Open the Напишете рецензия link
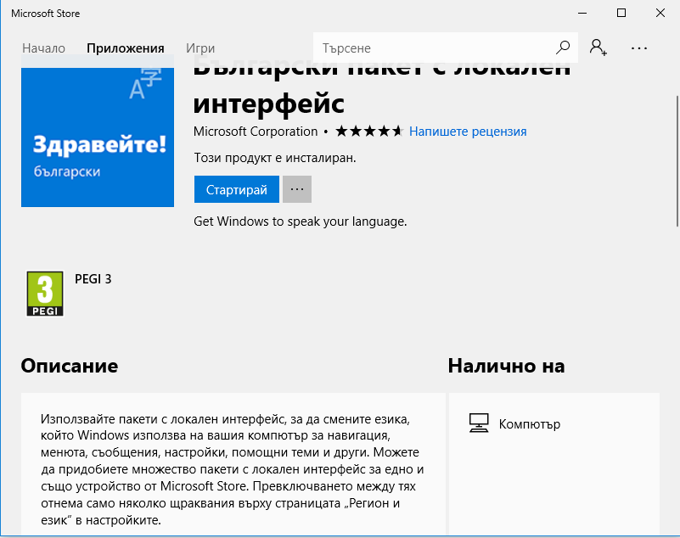Image resolution: width=680 pixels, height=538 pixels. click(x=468, y=132)
